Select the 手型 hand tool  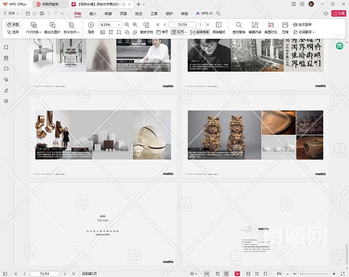click(x=13, y=24)
